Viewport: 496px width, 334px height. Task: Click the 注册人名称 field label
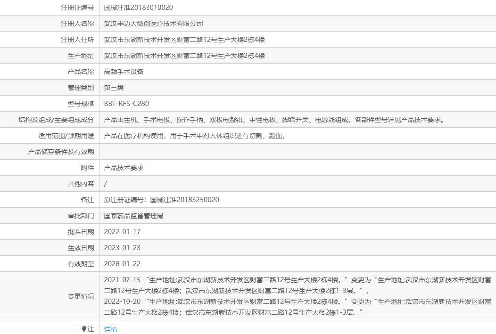point(77,24)
